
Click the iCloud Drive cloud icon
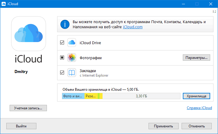[x=72, y=43]
